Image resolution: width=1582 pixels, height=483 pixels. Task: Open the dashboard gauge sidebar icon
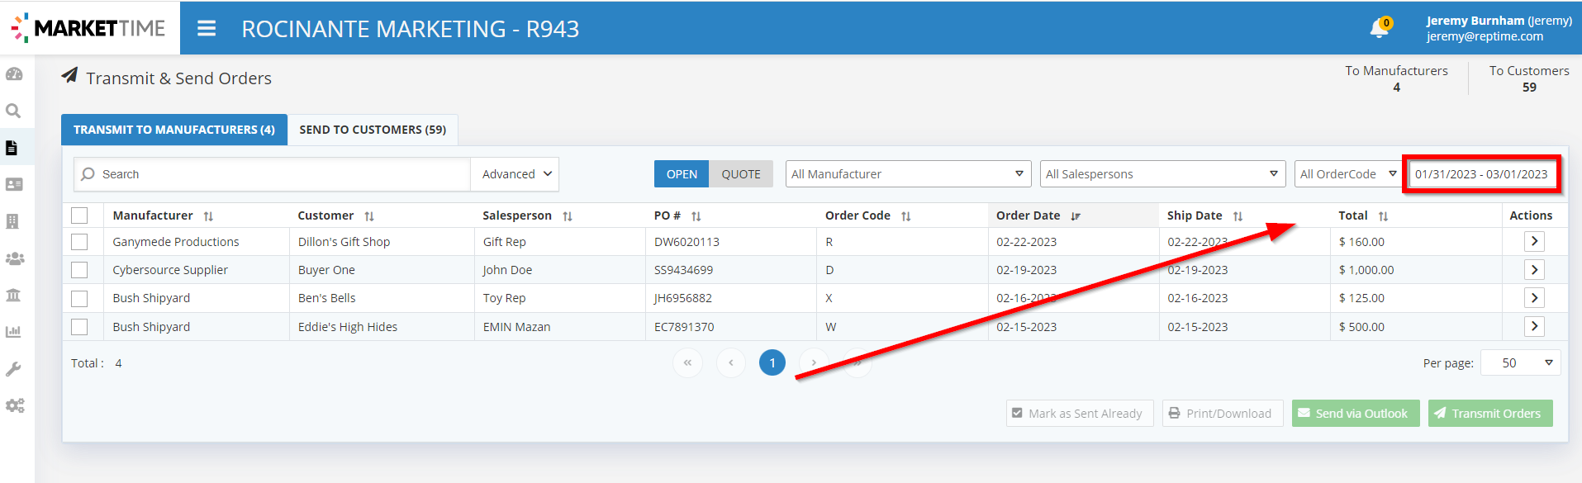[14, 74]
